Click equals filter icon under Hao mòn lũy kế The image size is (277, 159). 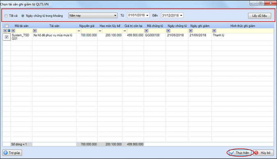coord(100,31)
